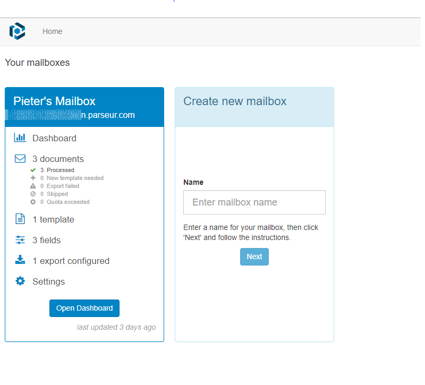Select the 0 Quota exceeded row
Screen dimensions: 425x385
tap(65, 202)
